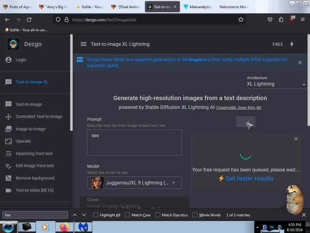Close the queued request panel

(x=296, y=139)
